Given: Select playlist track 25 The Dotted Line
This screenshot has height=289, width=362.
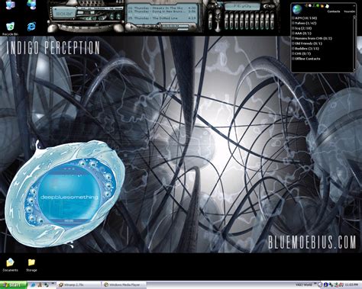Looking at the screenshot, I should pyautogui.click(x=162, y=18).
